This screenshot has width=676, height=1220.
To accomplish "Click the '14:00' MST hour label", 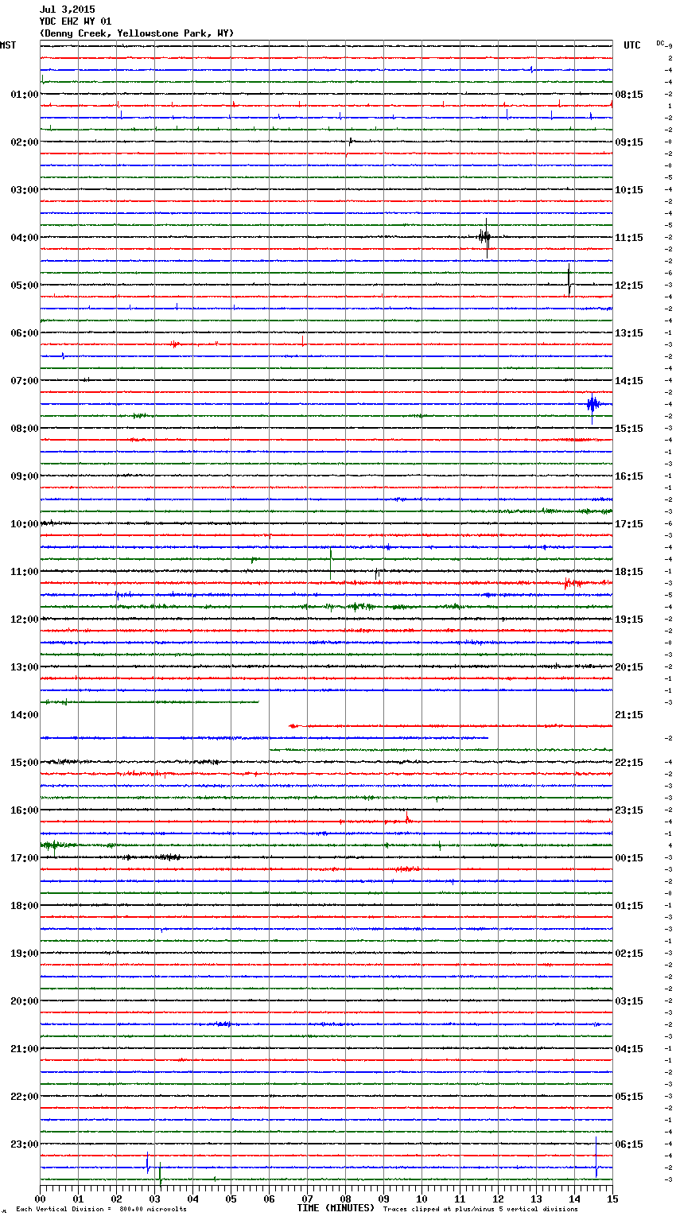I will [25, 715].
